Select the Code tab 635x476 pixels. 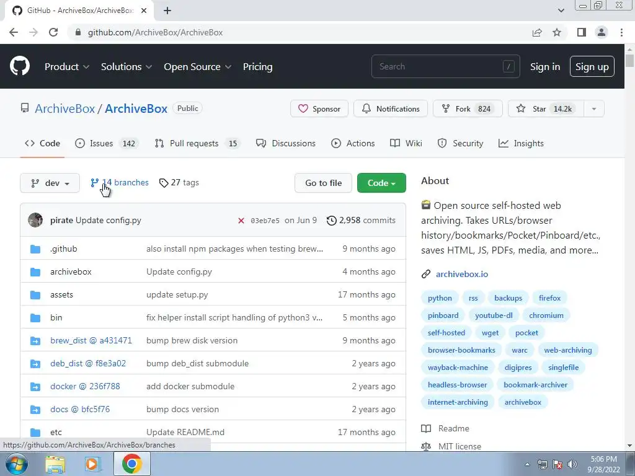42,143
